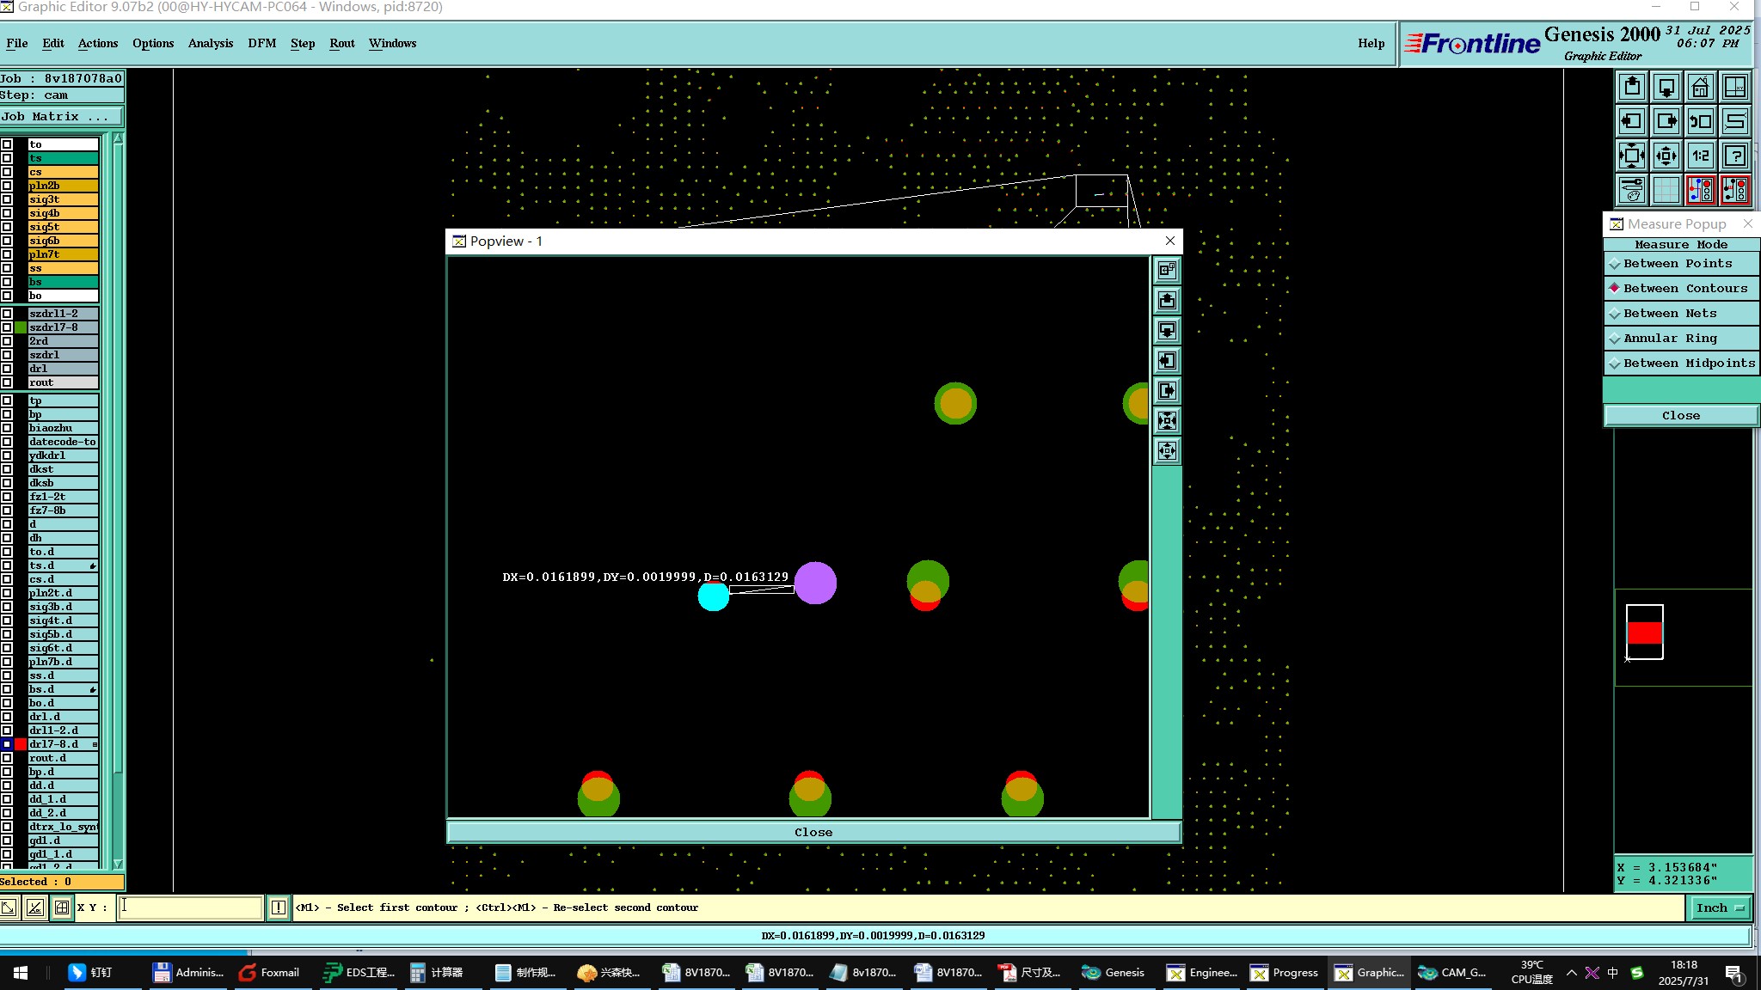Image resolution: width=1761 pixels, height=990 pixels.
Task: Click the XY coordinate input field
Action: [x=190, y=907]
